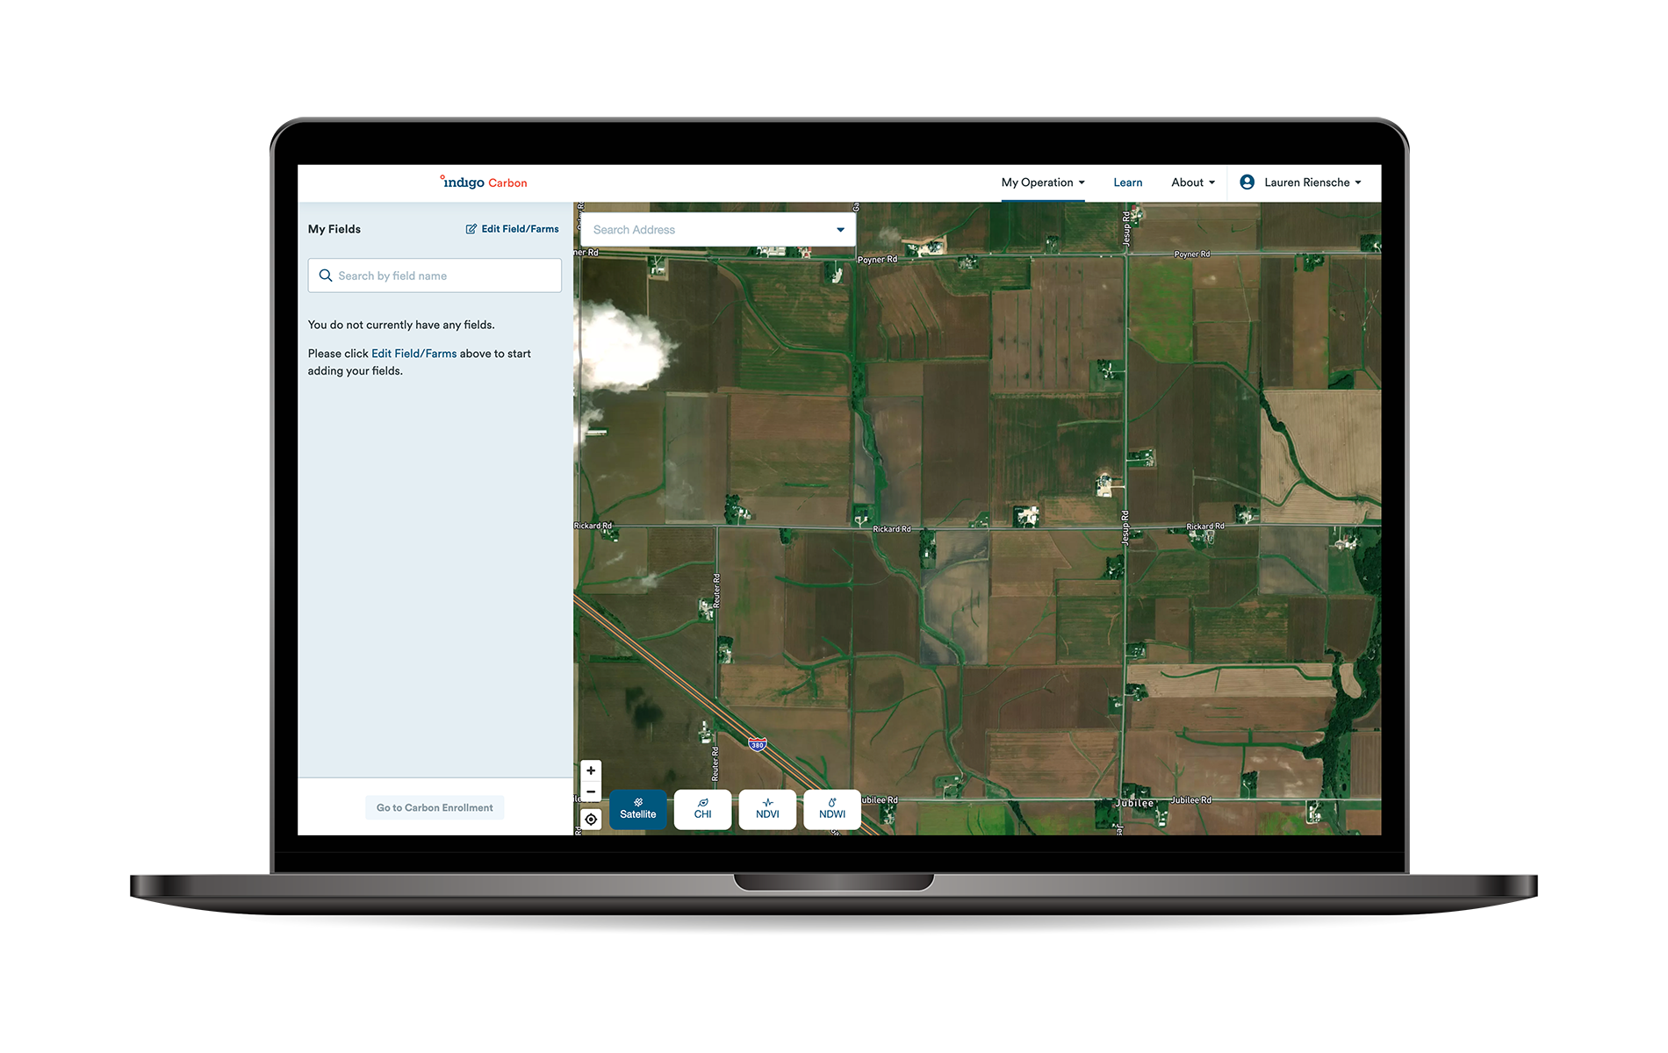Switch the map to CHI layer
The image size is (1668, 1053).
(702, 809)
